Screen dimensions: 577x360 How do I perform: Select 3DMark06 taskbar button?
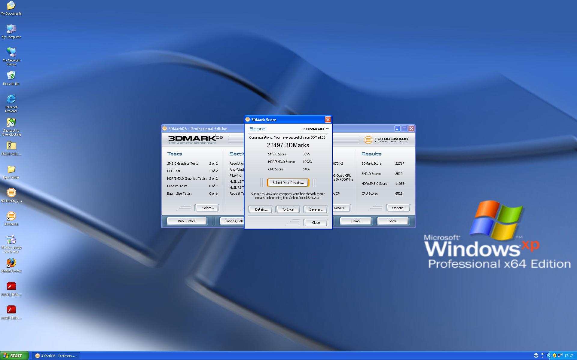56,355
